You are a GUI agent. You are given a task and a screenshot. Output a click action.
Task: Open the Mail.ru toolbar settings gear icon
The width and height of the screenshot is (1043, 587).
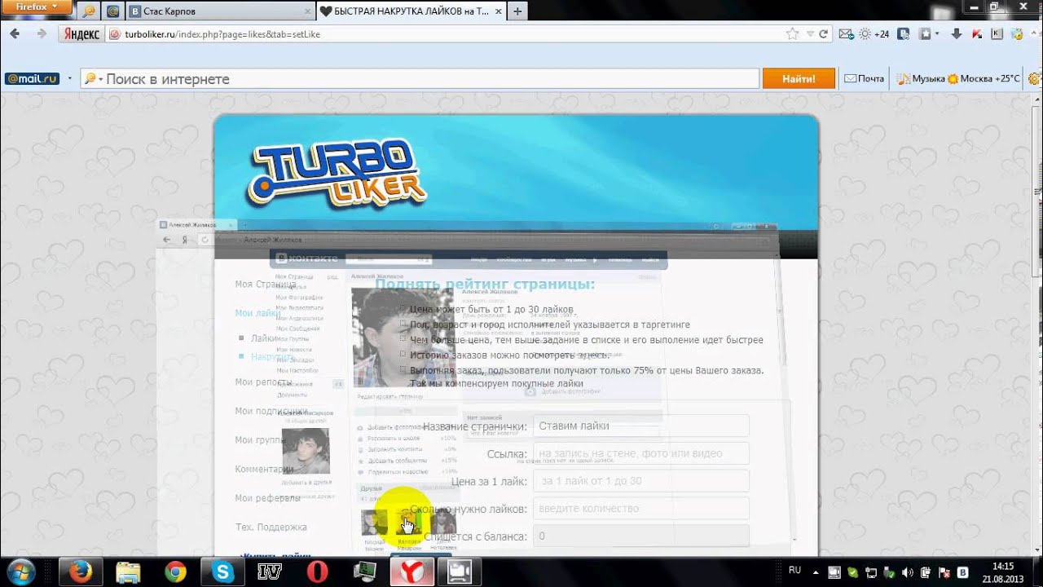[x=1034, y=79]
